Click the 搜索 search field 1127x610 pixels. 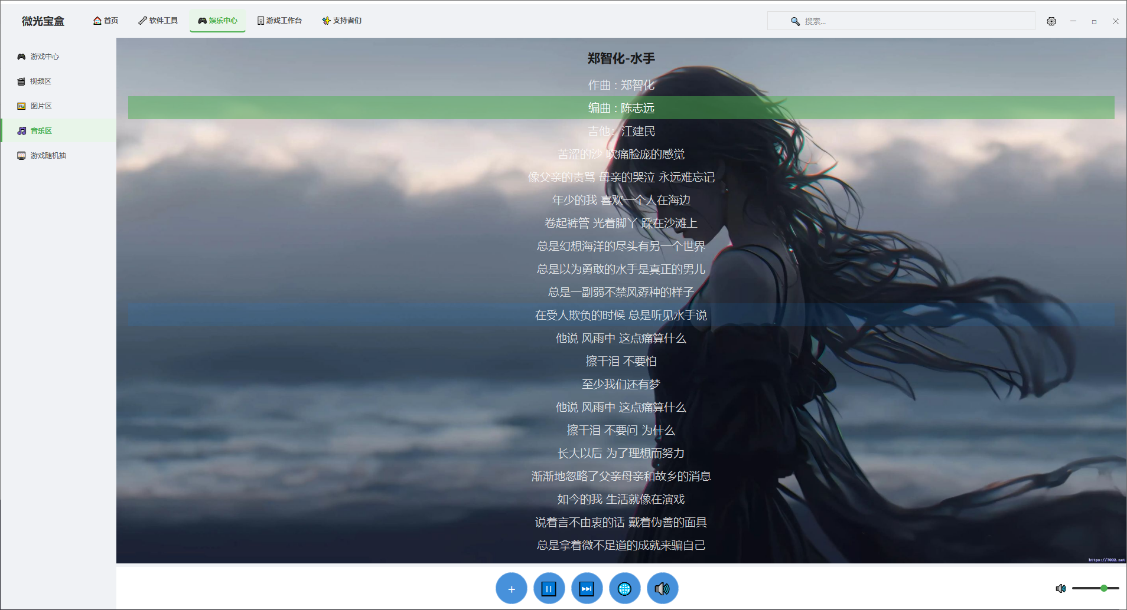pos(901,21)
